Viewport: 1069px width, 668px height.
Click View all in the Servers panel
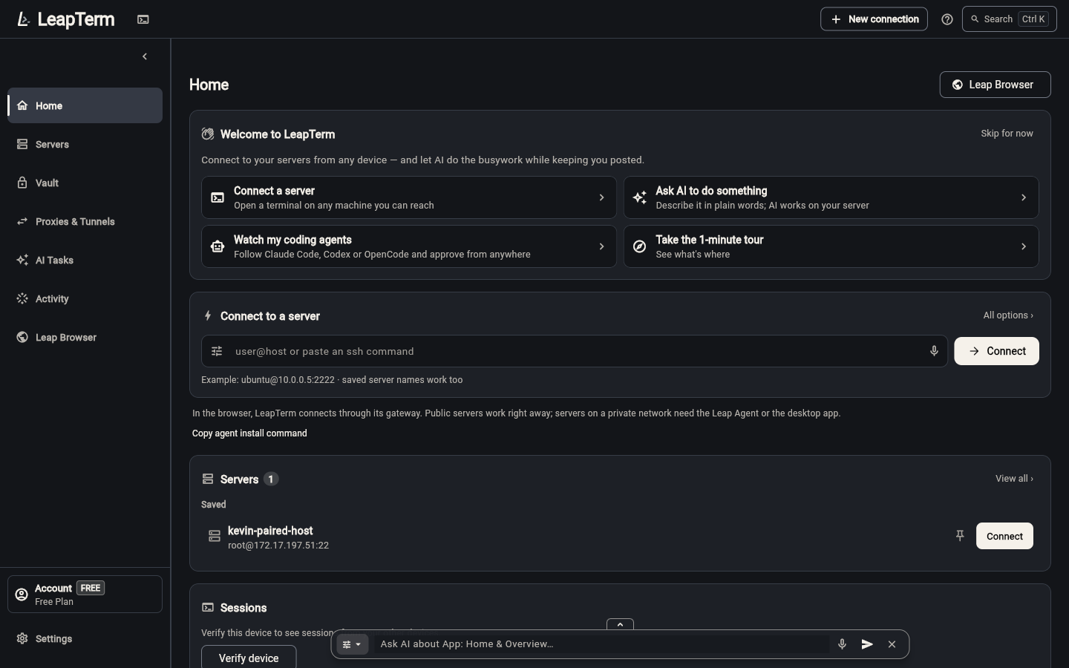coord(1014,479)
